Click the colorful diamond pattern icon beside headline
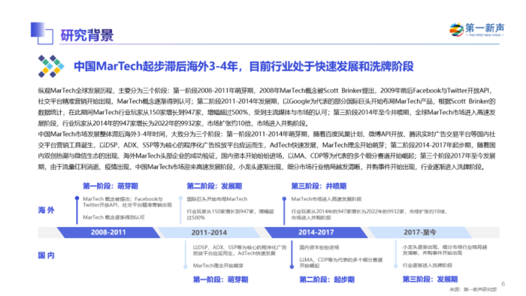 pyautogui.click(x=50, y=66)
